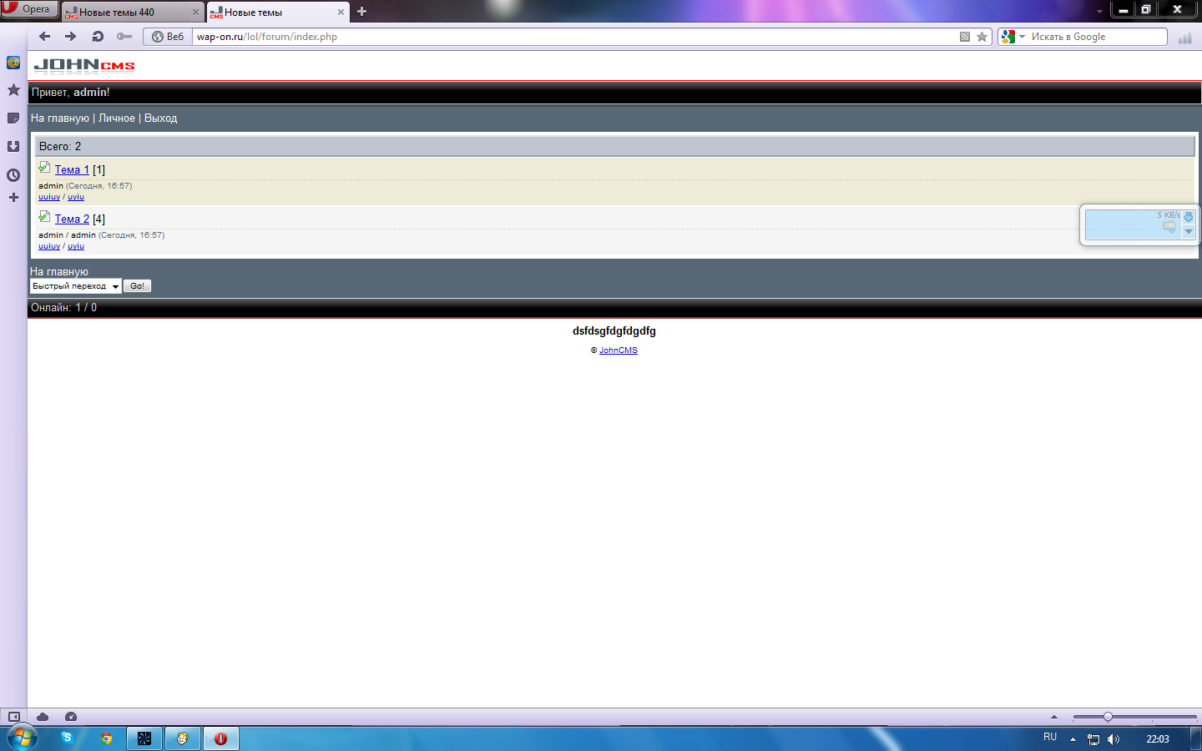The height and width of the screenshot is (751, 1202).
Task: Click the Opera Link cloud icon
Action: tap(43, 717)
